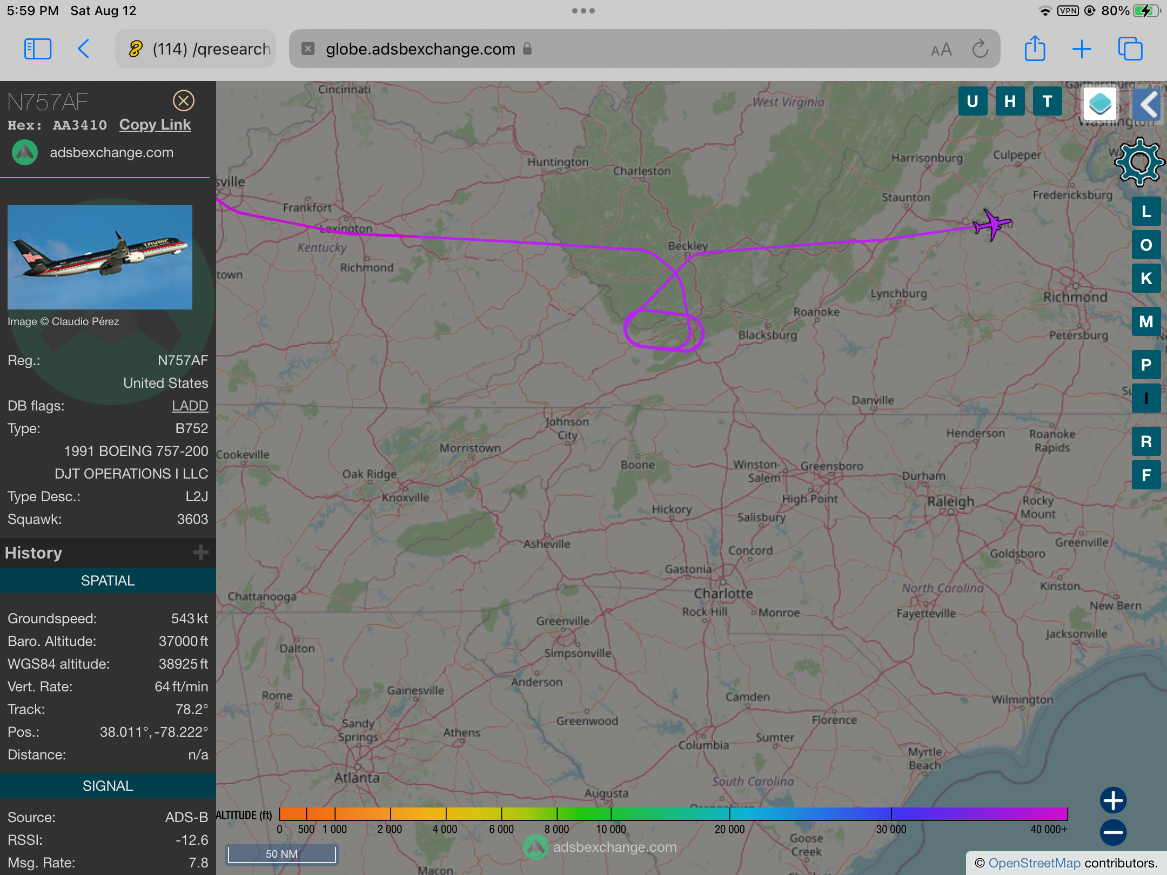The image size is (1167, 875).
Task: Toggle the R map option
Action: (1146, 441)
